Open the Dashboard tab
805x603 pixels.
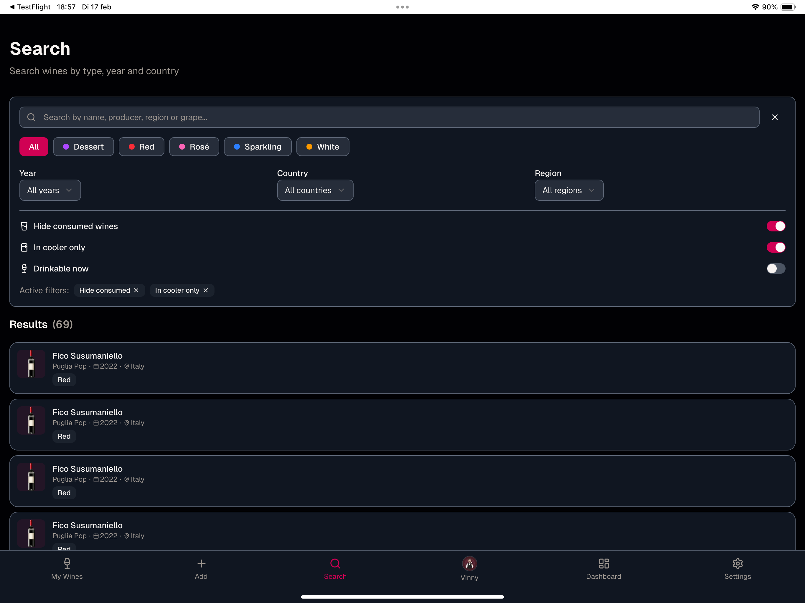[604, 569]
